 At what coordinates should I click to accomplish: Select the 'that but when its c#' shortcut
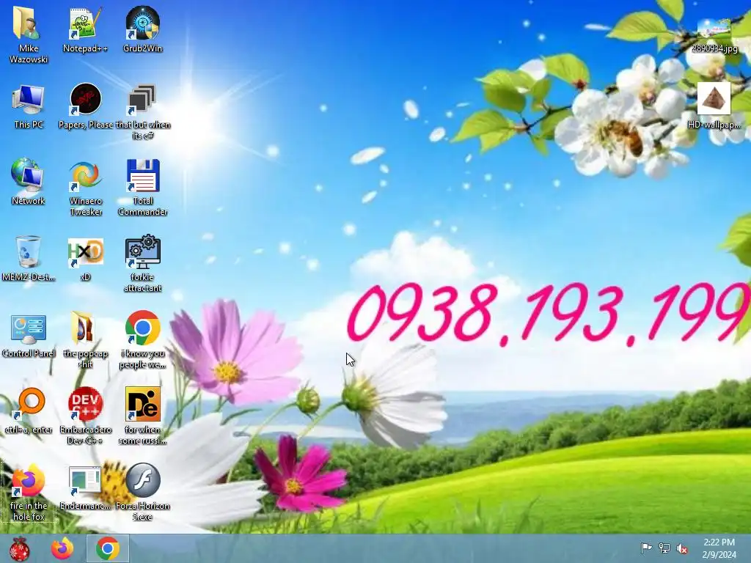coord(142,111)
